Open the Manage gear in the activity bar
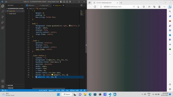Image resolution: width=173 pixels, height=97 pixels. pyautogui.click(x=3, y=86)
